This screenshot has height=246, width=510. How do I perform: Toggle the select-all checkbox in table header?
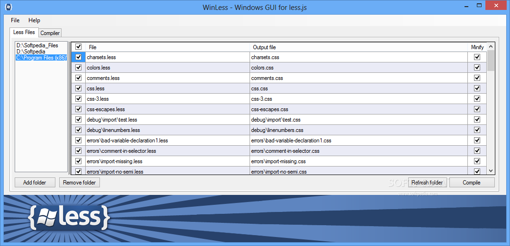pos(79,47)
